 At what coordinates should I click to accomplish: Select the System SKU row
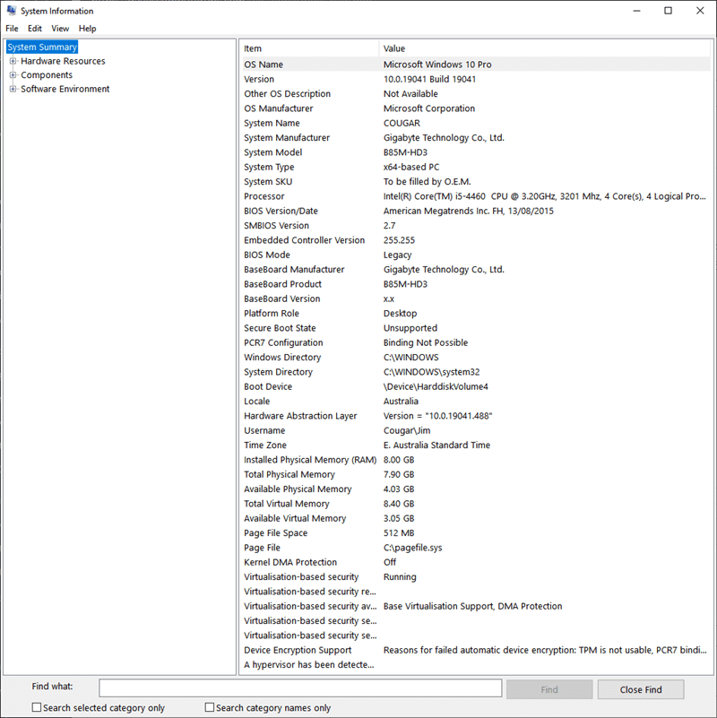[x=476, y=182]
